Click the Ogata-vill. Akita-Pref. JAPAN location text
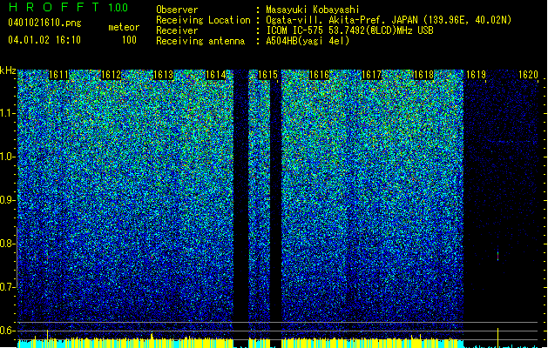Screen dimensions: 548x348 (389, 20)
